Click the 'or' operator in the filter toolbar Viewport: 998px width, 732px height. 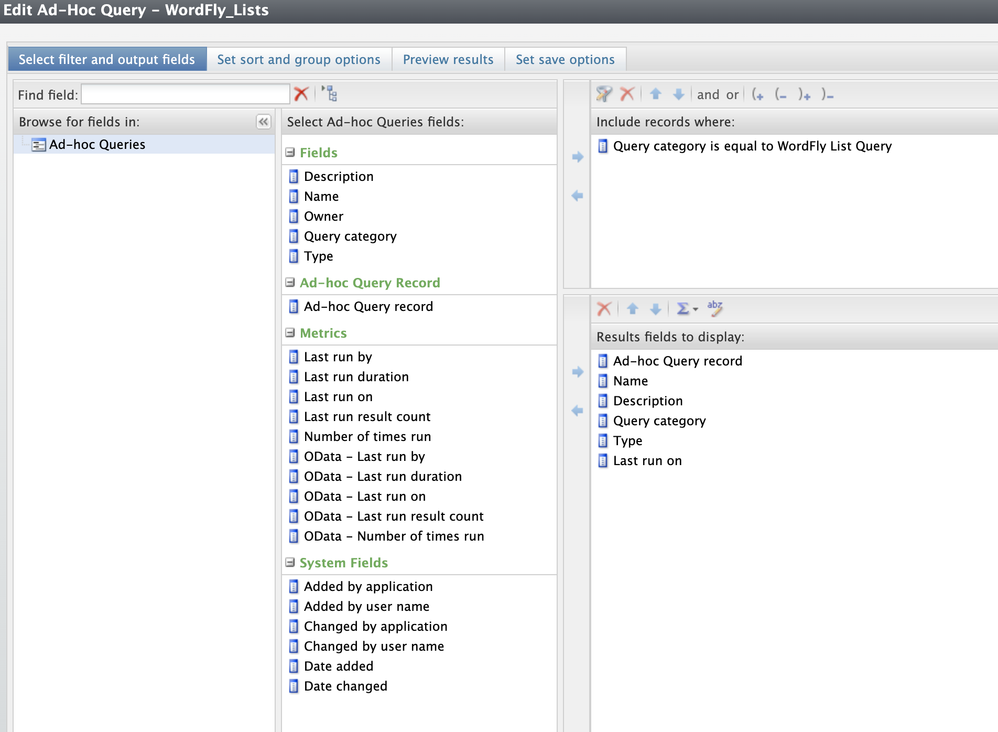(x=732, y=95)
